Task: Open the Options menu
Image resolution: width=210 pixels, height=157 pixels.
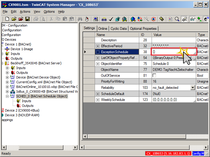Action: pos(49,12)
